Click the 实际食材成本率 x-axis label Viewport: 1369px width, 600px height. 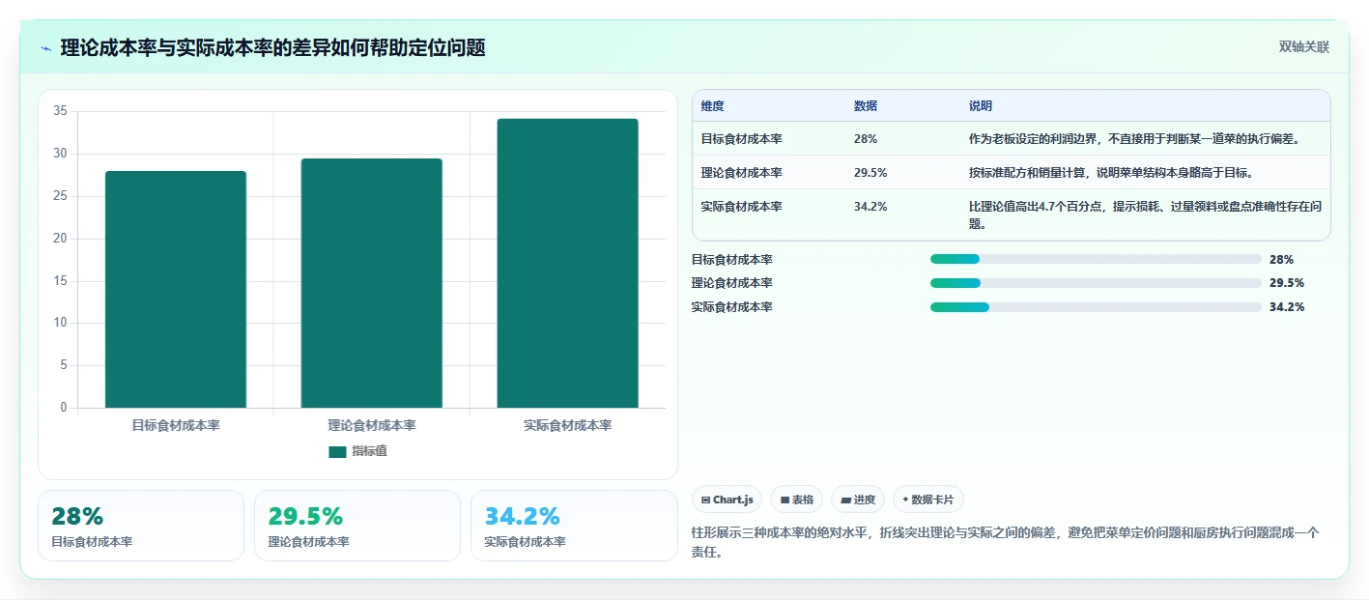pos(568,425)
